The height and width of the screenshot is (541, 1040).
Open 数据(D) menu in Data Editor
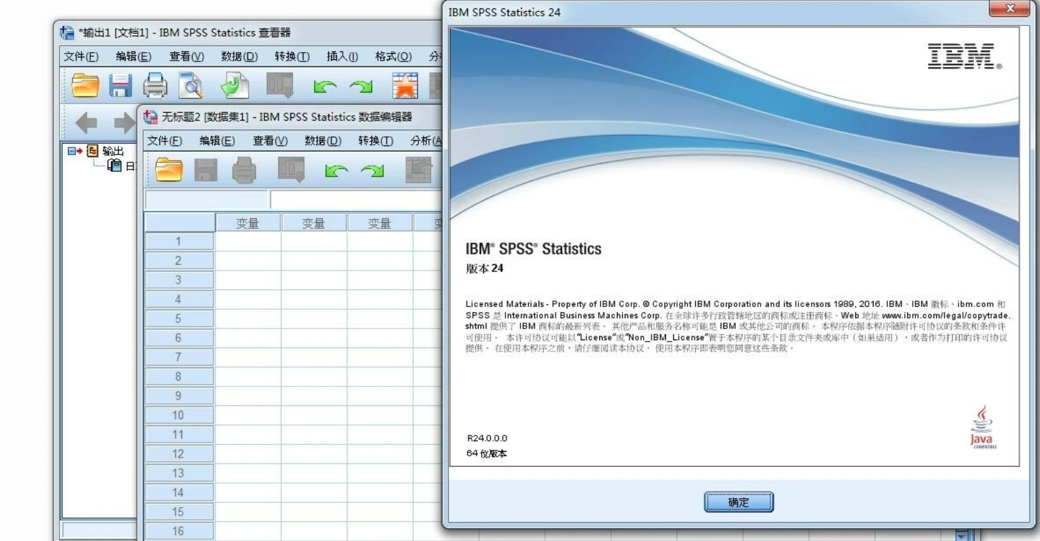pyautogui.click(x=323, y=141)
